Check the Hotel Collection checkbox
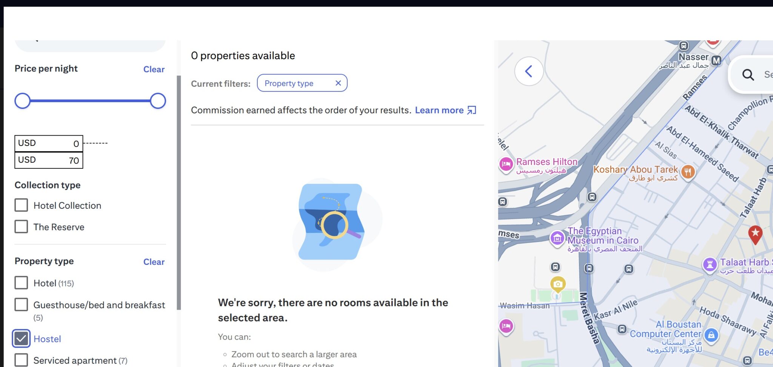This screenshot has height=367, width=773. coord(21,205)
